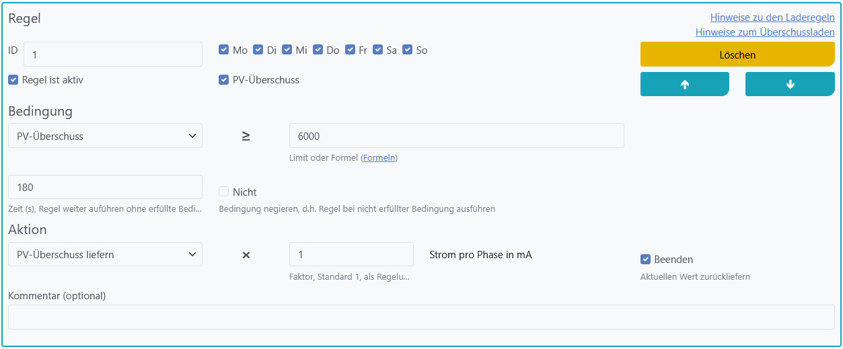Click the Faktor field containing 1
This screenshot has height=349, width=843.
351,254
